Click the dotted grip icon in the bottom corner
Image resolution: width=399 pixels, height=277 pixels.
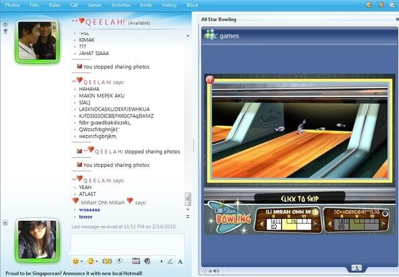point(204,271)
